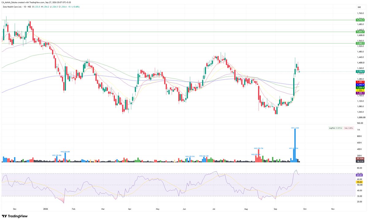Click the HVQ 185.58K volume label
The image size is (368, 221).
coord(57,155)
